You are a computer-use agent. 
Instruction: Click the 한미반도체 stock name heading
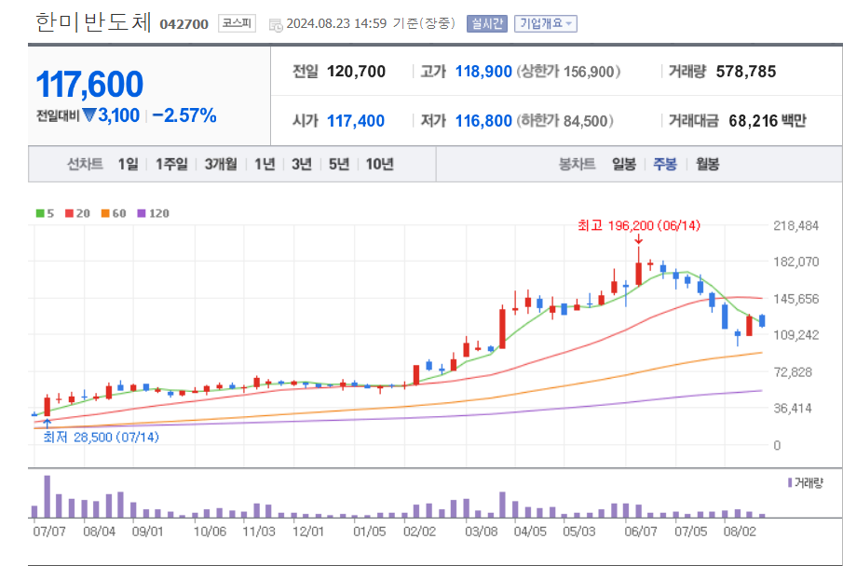pyautogui.click(x=93, y=22)
